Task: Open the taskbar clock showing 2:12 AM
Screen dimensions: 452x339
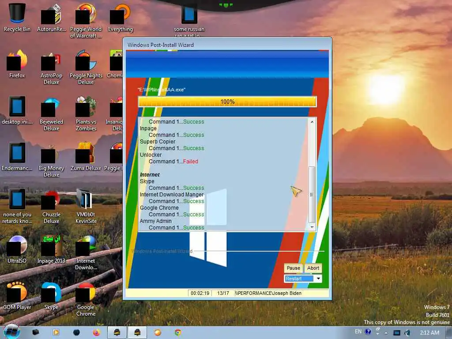Action: click(429, 333)
